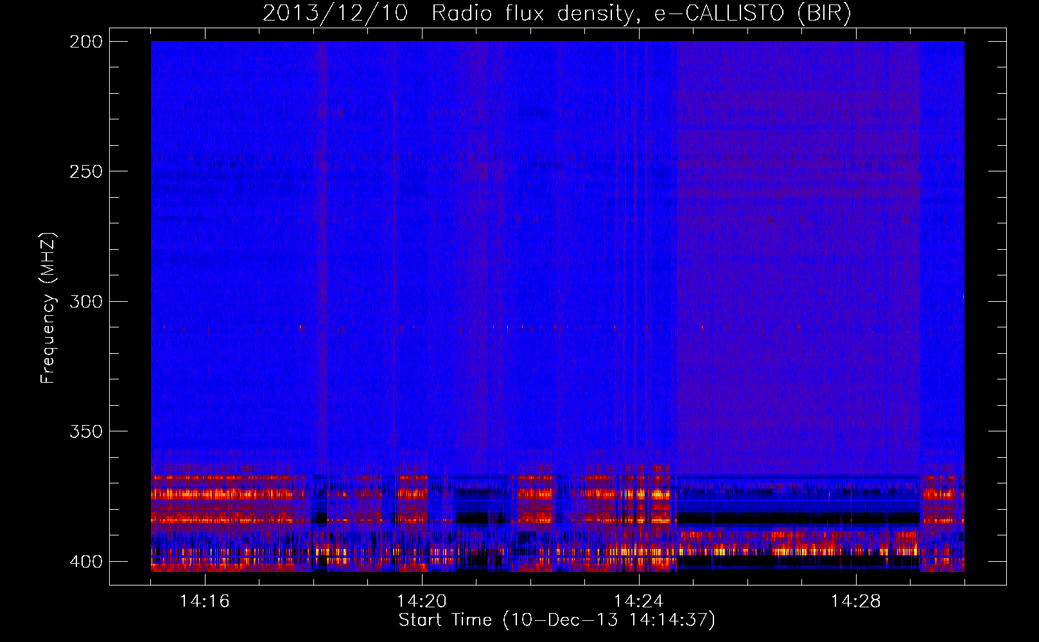Click the 250 frequency tick label

(x=86, y=171)
